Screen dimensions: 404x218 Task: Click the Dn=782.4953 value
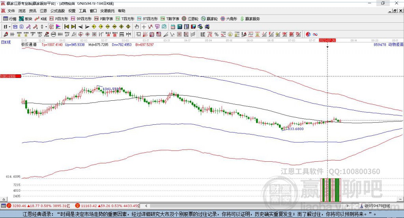[x=122, y=44]
